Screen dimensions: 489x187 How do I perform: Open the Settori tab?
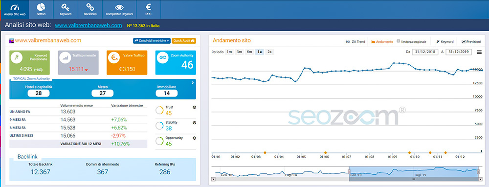point(41,9)
